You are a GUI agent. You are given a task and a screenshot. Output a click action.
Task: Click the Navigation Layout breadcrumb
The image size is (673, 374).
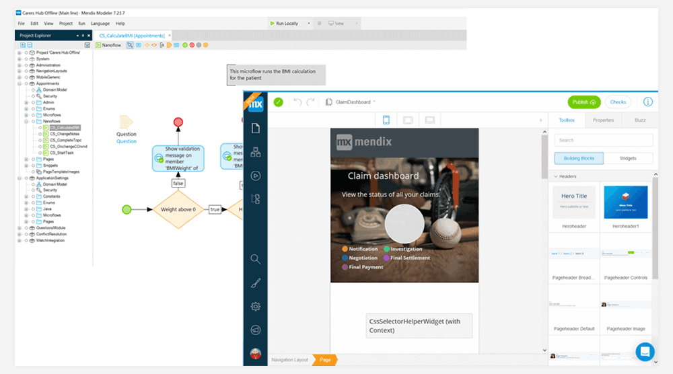[x=289, y=360]
